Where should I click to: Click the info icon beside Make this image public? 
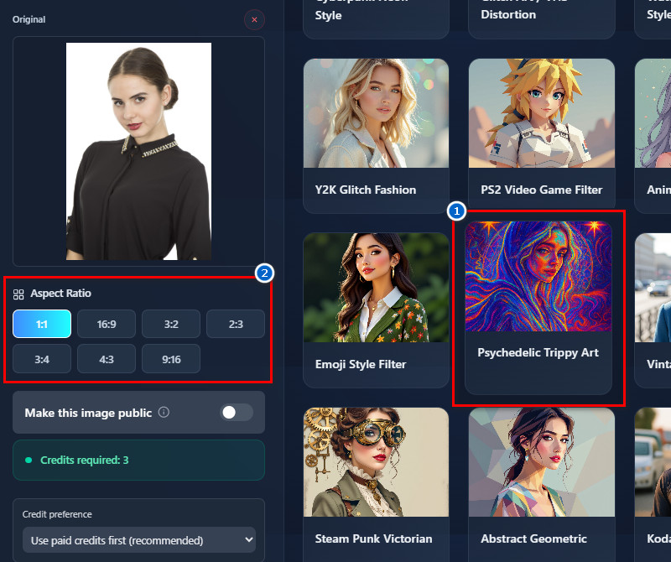tap(164, 412)
